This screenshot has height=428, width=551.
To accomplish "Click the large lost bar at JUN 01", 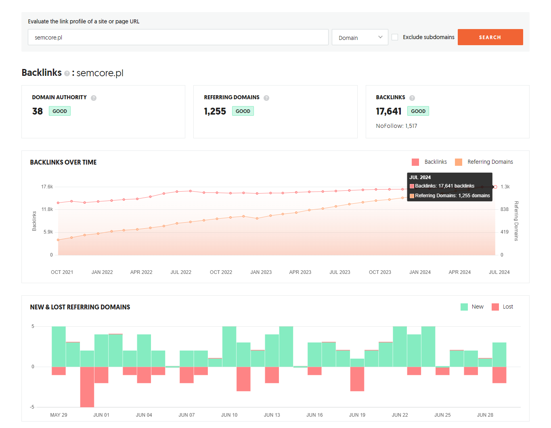I will 87,387.
